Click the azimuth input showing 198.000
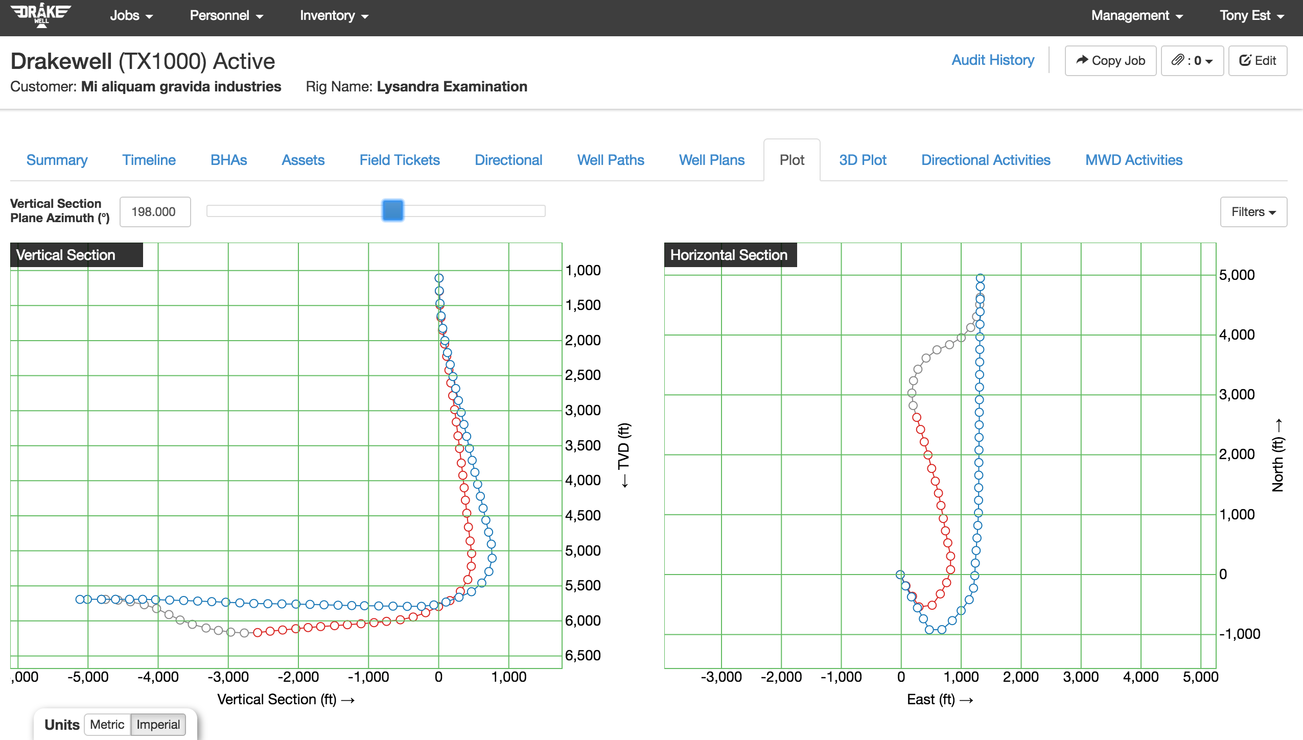Image resolution: width=1303 pixels, height=740 pixels. click(x=155, y=212)
